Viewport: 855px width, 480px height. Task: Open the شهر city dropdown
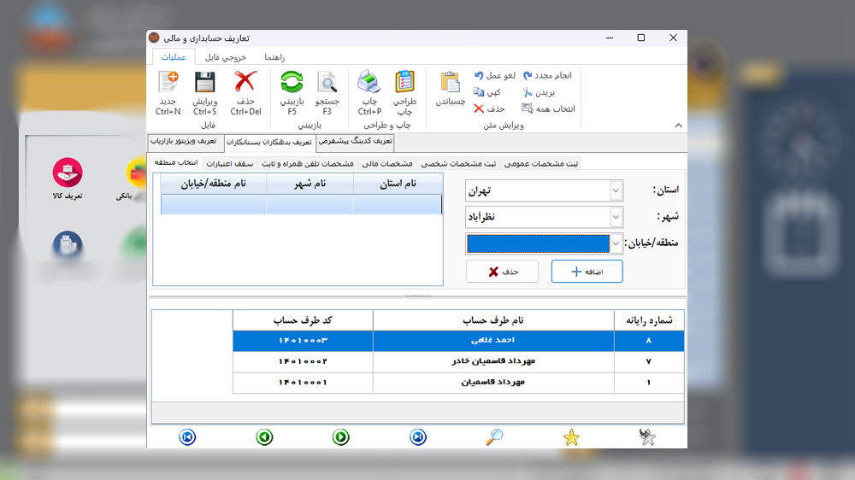tap(616, 217)
